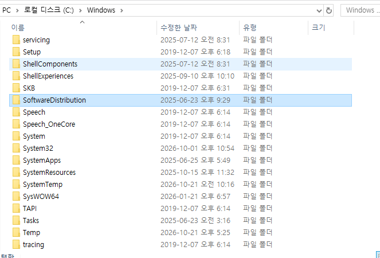Click the SKB folder icon

point(16,88)
